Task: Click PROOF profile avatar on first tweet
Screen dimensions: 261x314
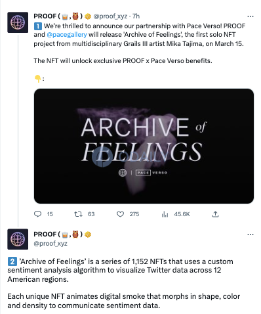Action: click(18, 22)
